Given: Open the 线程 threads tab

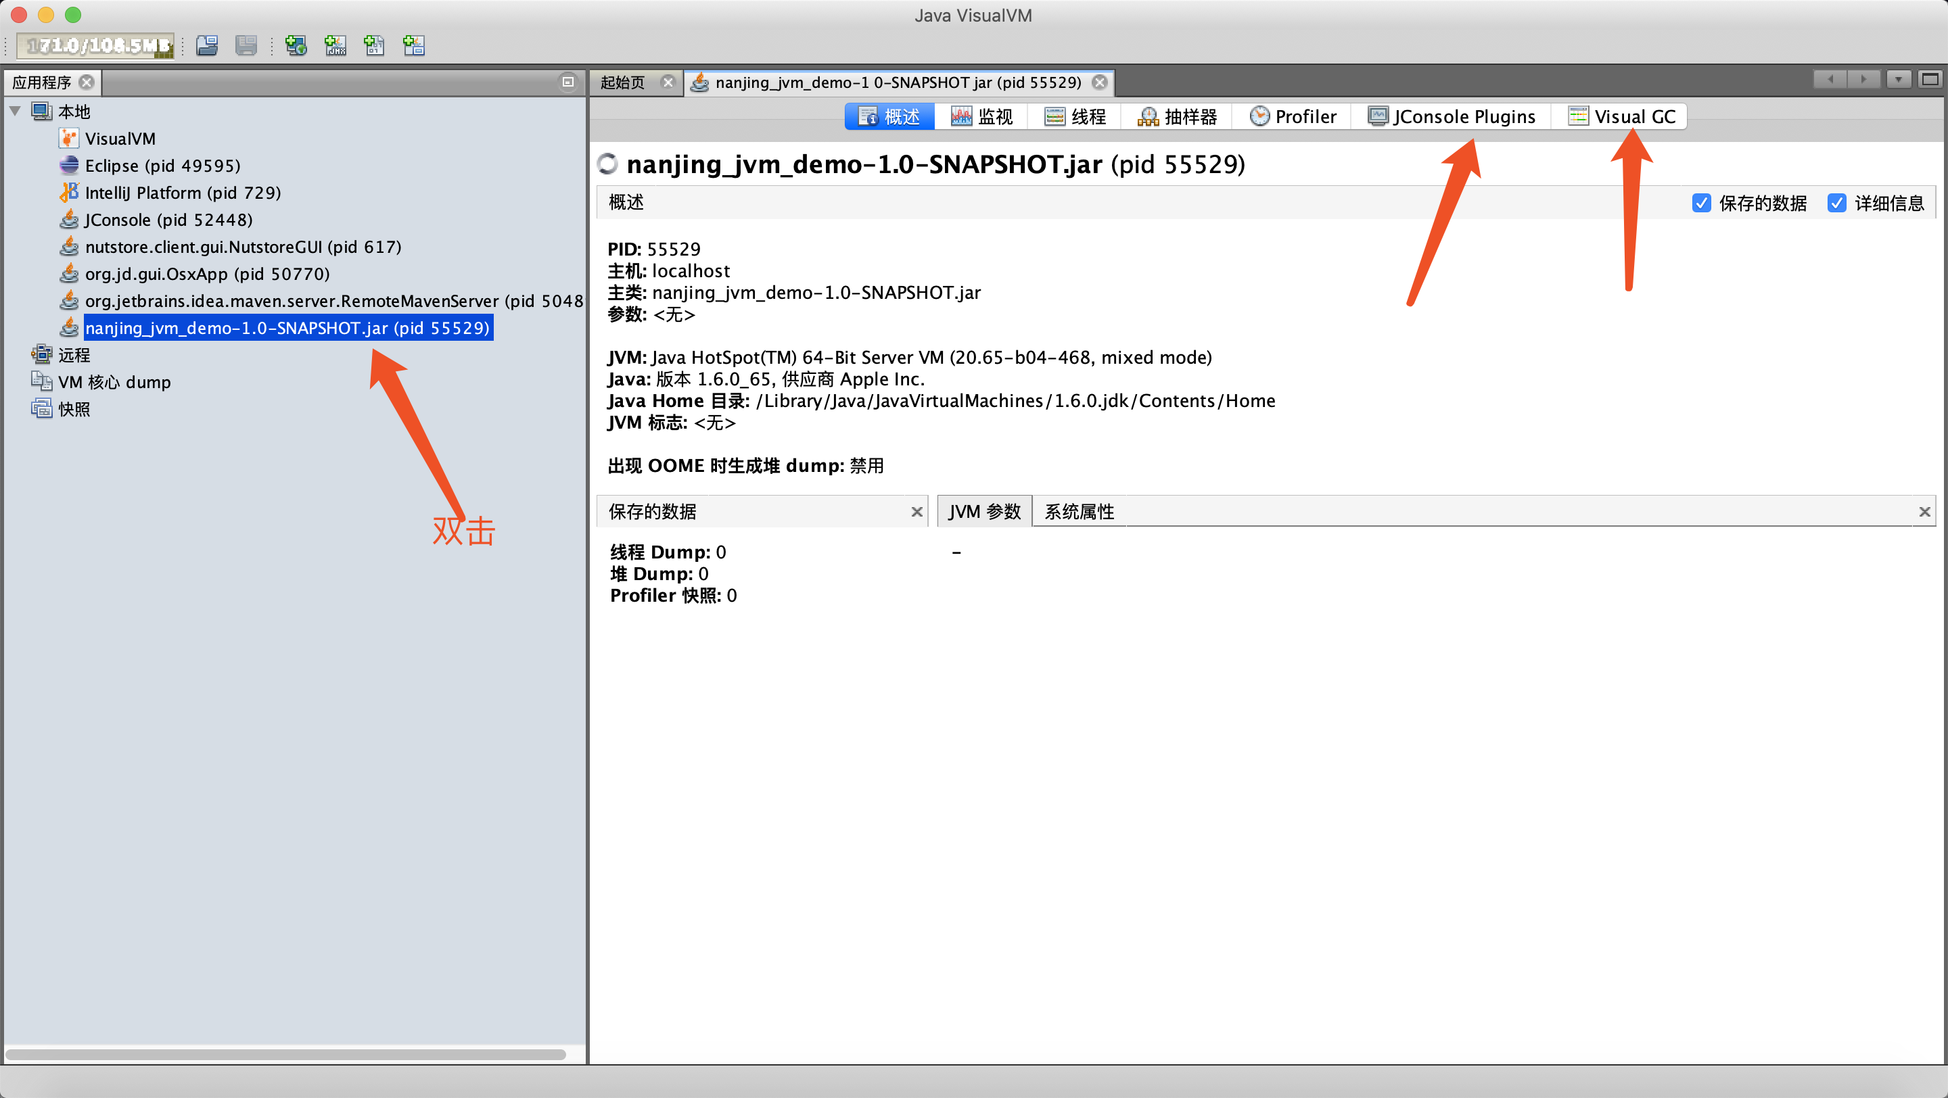Looking at the screenshot, I should click(1075, 116).
